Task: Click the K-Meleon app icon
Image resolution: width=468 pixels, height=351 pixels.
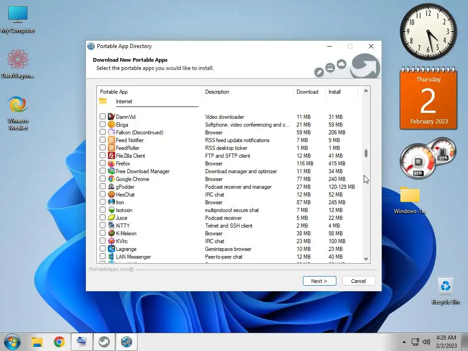Action: (x=112, y=233)
